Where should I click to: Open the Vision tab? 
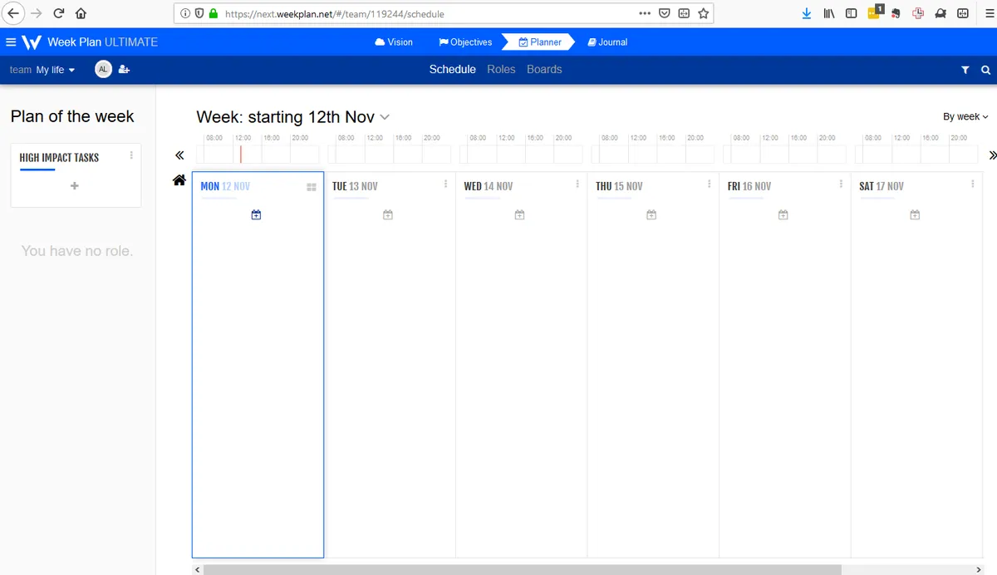click(x=394, y=42)
